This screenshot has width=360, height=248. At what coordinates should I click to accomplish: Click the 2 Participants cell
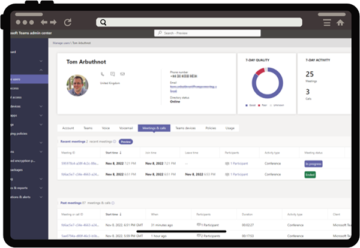[208, 236]
